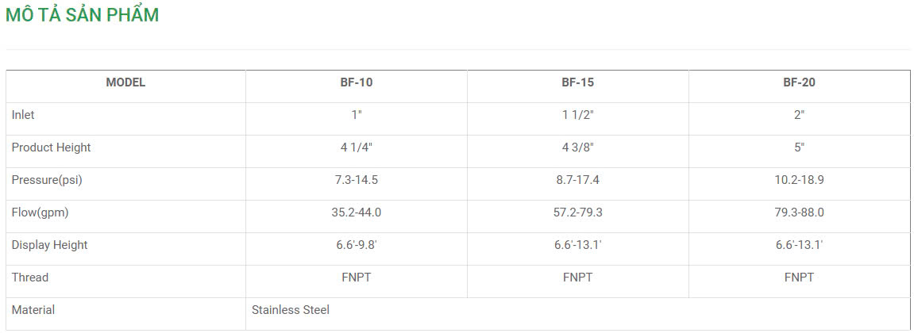Click the Thread row label

(x=30, y=277)
